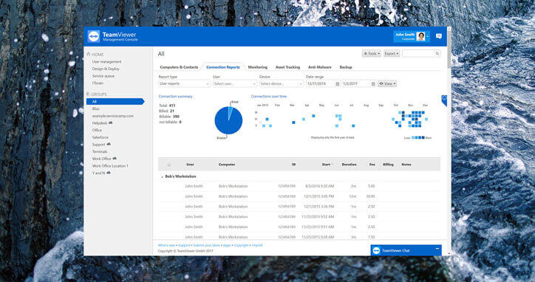The image size is (535, 282).
Task: Click the Duration column header
Action: tap(349, 165)
